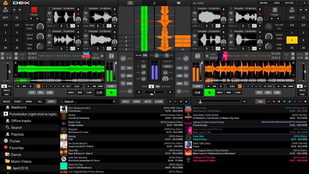The height and width of the screenshot is (174, 309).
Task: Eject sample slot 1 with eject icon
Action: click(78, 8)
